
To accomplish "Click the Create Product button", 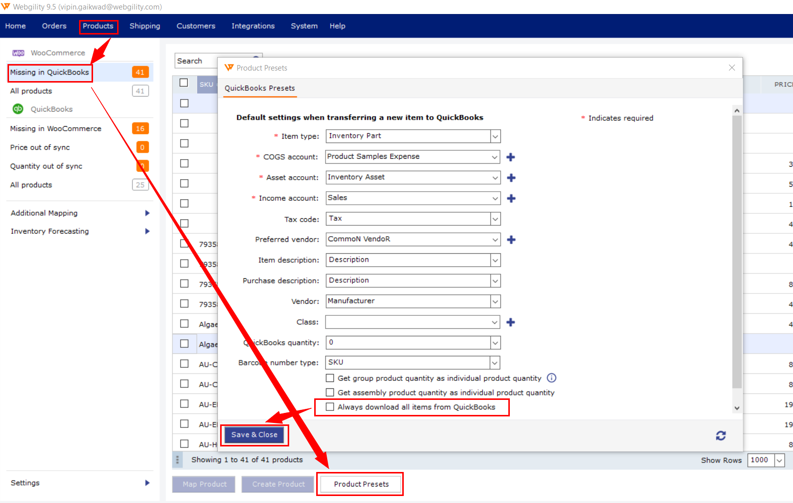I will tap(279, 484).
